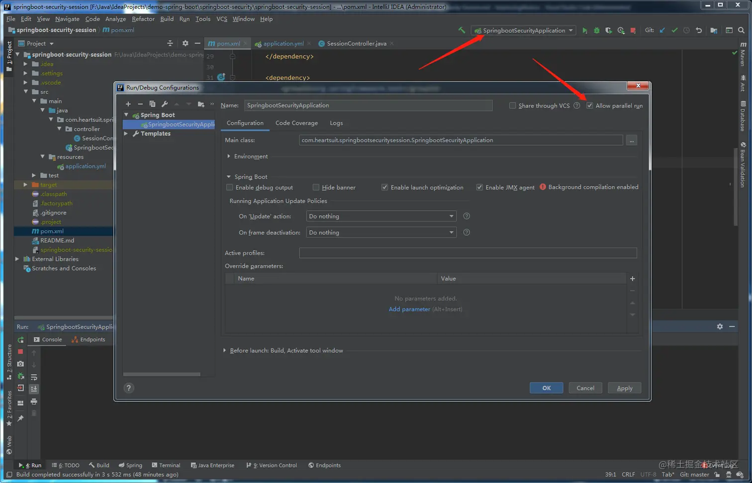This screenshot has width=752, height=483.
Task: Toggle Allow parallel run checkbox
Action: click(590, 105)
